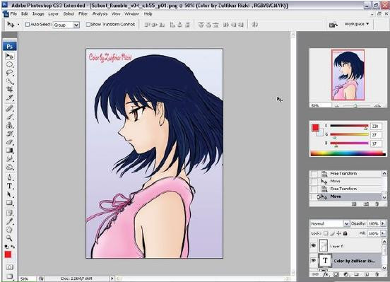Select the Crop tool

[x=10, y=89]
